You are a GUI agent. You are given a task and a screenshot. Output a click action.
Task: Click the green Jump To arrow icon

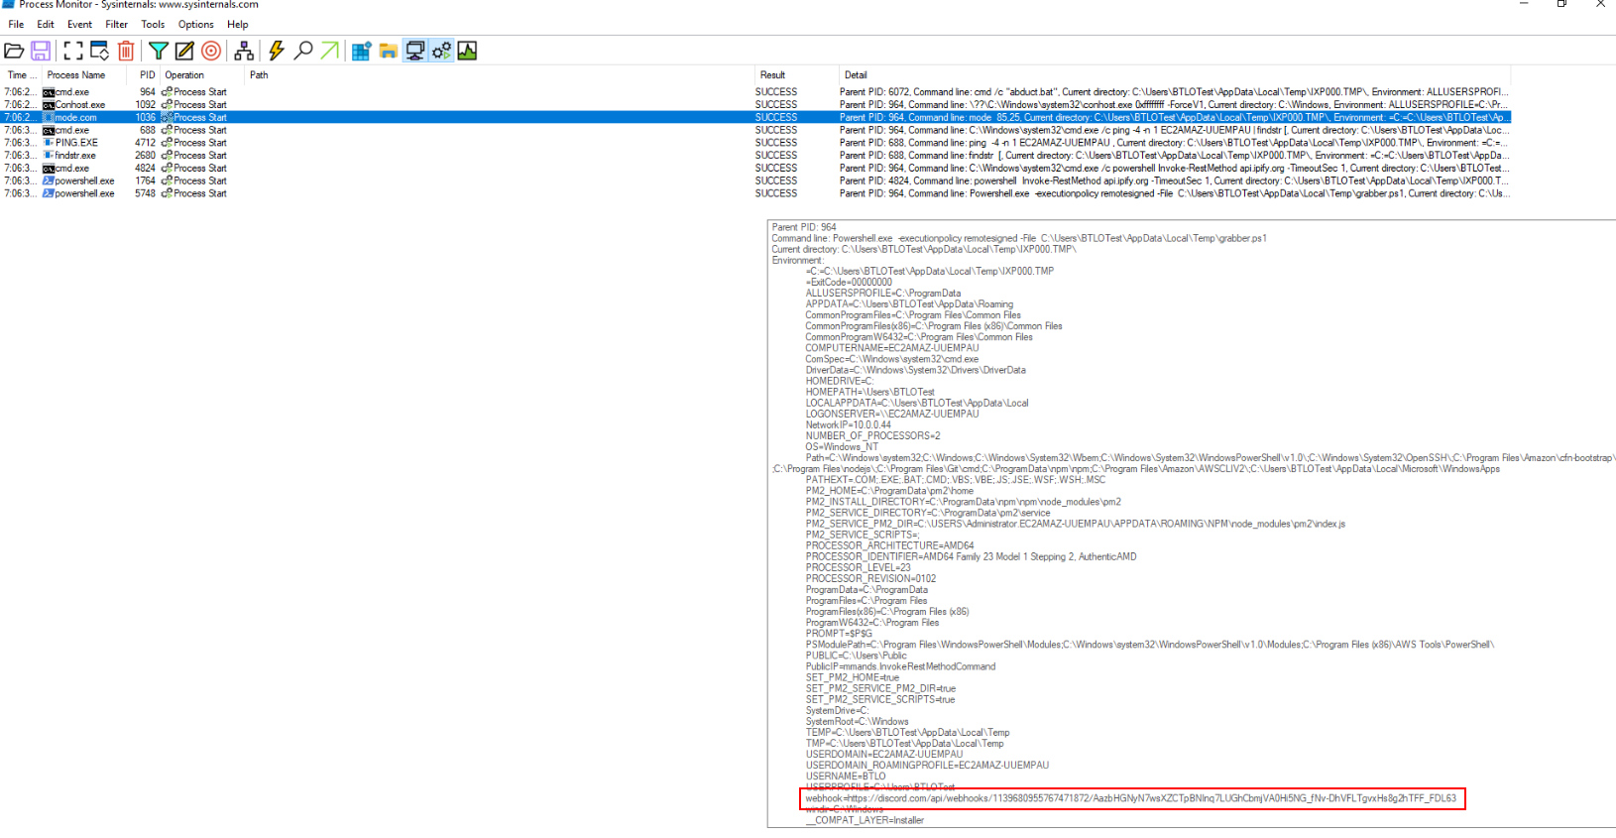point(329,51)
